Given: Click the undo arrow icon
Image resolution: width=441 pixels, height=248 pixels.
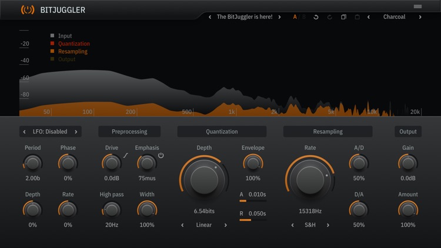Looking at the screenshot, I should coord(316,17).
